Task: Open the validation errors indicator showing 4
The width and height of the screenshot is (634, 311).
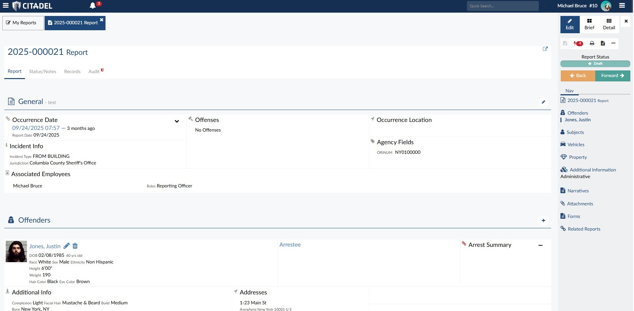Action: point(578,43)
